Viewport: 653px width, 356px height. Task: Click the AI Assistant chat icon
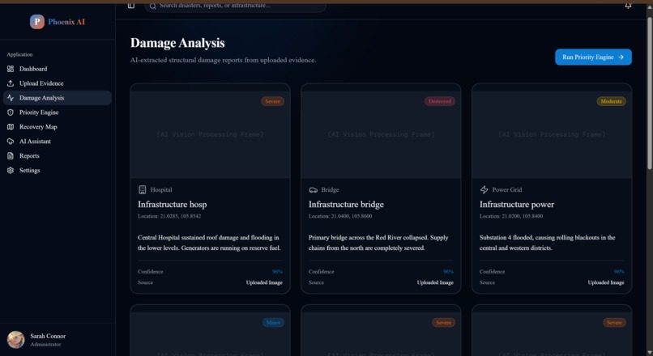[11, 142]
